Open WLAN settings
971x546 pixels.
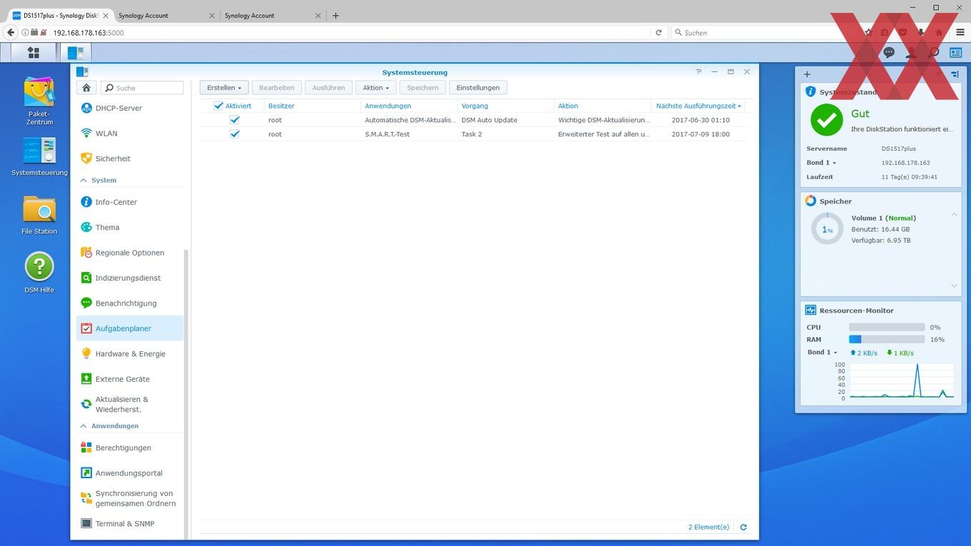129,133
